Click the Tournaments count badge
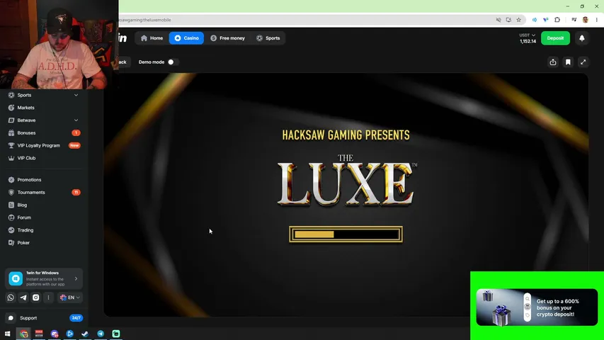Image resolution: width=604 pixels, height=340 pixels. [x=76, y=193]
